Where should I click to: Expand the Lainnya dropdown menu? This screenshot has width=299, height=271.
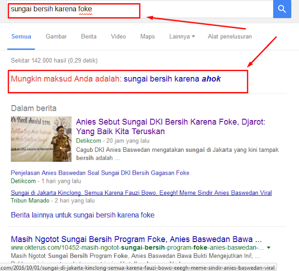(x=182, y=36)
